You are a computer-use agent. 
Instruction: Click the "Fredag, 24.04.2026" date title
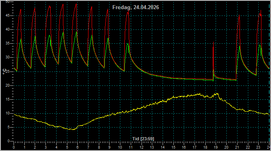click(135, 8)
